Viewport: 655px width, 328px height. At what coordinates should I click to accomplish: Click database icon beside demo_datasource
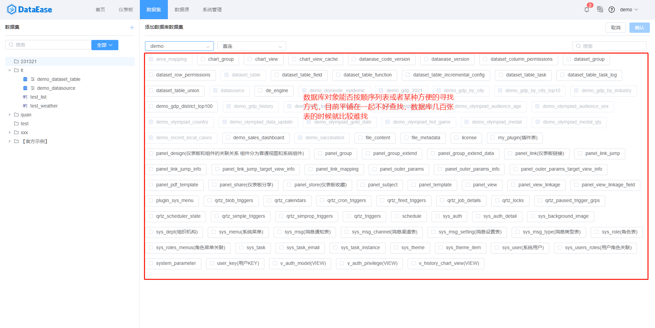click(x=25, y=88)
